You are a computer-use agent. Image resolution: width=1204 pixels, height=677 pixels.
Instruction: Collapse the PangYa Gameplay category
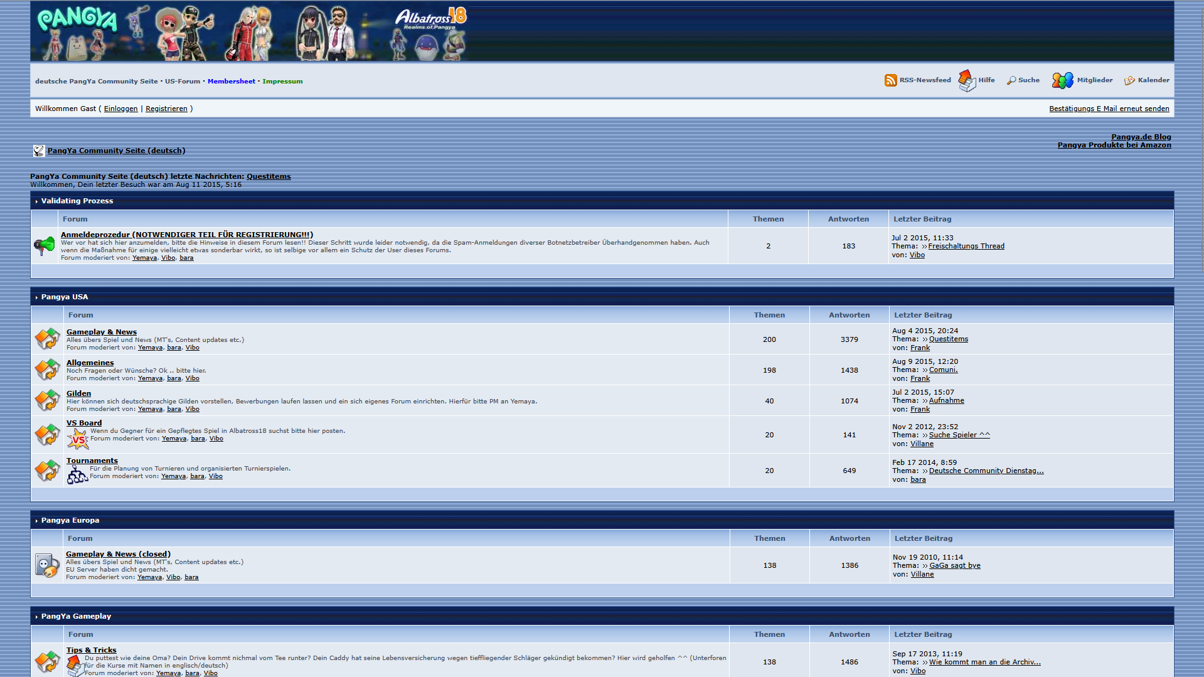point(37,617)
